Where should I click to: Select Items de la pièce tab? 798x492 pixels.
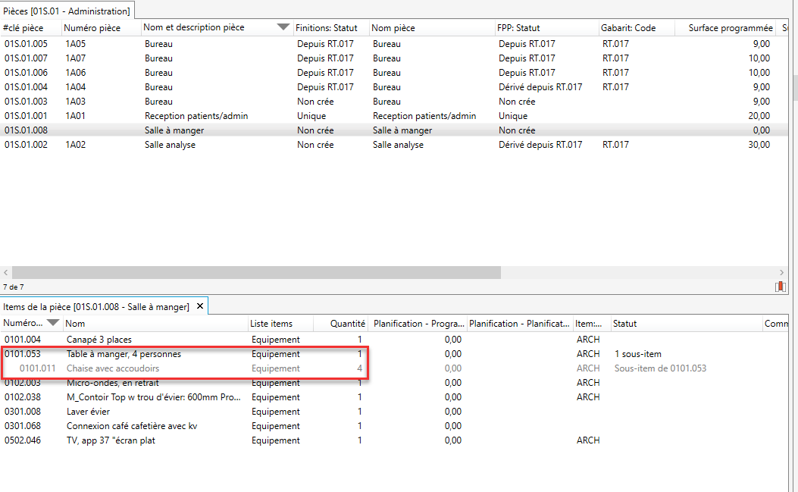coord(96,306)
